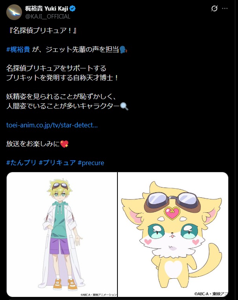Open the #プリキュア hashtag
The height and width of the screenshot is (300, 238).
[57, 163]
